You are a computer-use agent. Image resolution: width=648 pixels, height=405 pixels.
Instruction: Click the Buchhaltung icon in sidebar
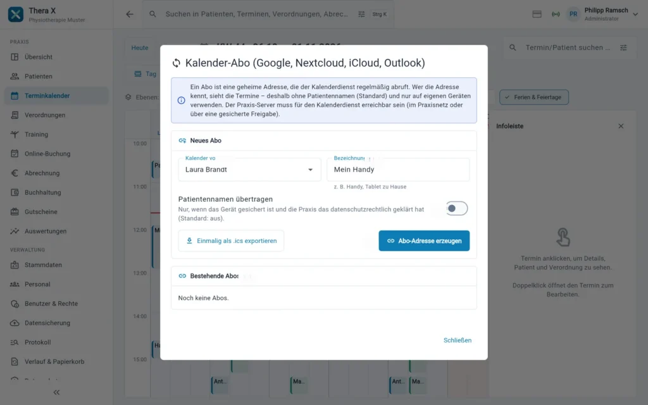(15, 192)
